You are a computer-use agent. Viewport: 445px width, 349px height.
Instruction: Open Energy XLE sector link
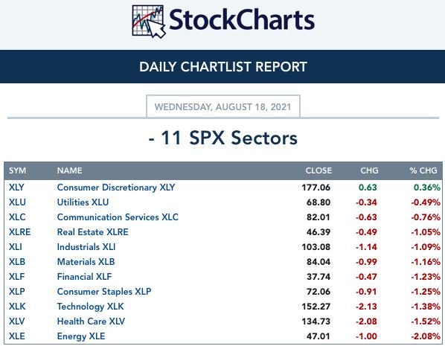[x=81, y=336]
